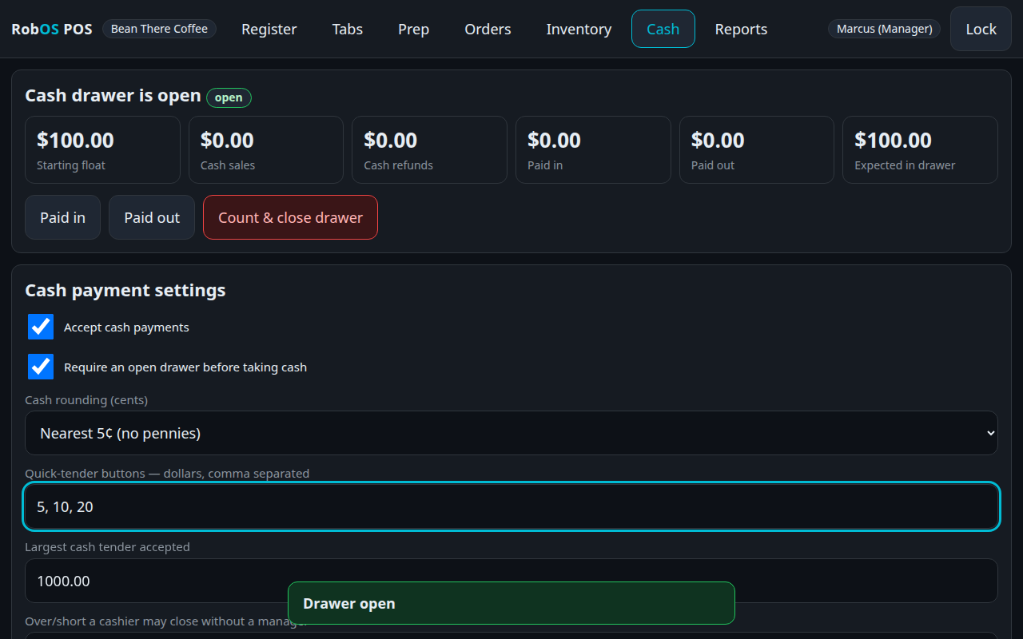The width and height of the screenshot is (1023, 639).
Task: Click the Cash refunds $0.00 card
Action: point(430,150)
